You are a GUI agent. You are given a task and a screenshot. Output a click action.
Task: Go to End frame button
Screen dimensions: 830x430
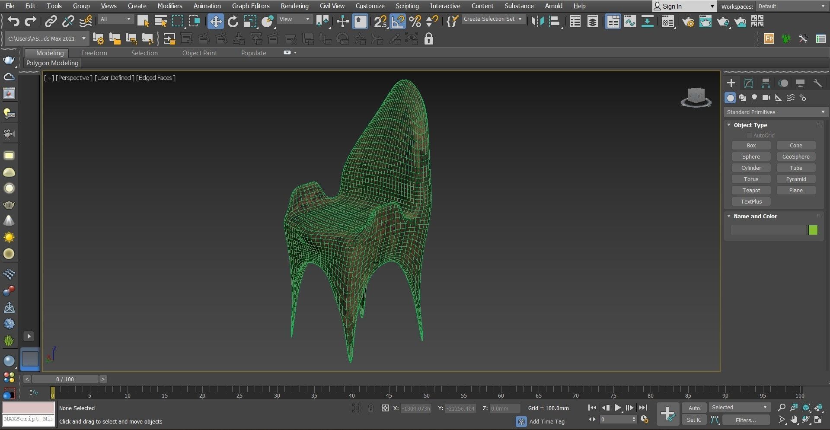pos(643,408)
